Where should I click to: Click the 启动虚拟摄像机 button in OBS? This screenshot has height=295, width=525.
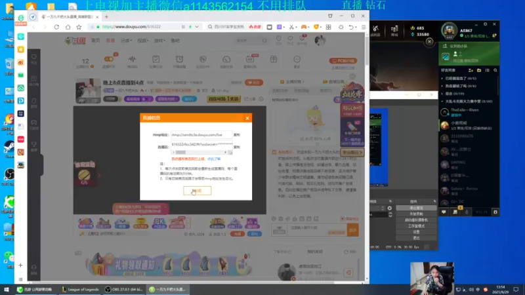click(416, 220)
